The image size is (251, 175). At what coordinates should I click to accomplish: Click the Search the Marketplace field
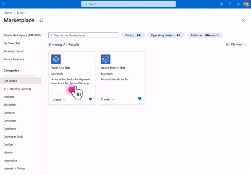coord(83,35)
